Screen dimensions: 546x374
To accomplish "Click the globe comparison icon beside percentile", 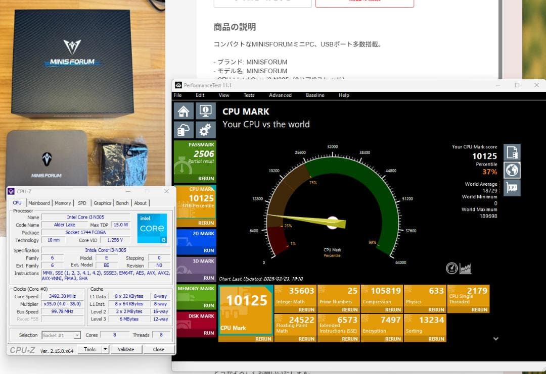I will (512, 170).
